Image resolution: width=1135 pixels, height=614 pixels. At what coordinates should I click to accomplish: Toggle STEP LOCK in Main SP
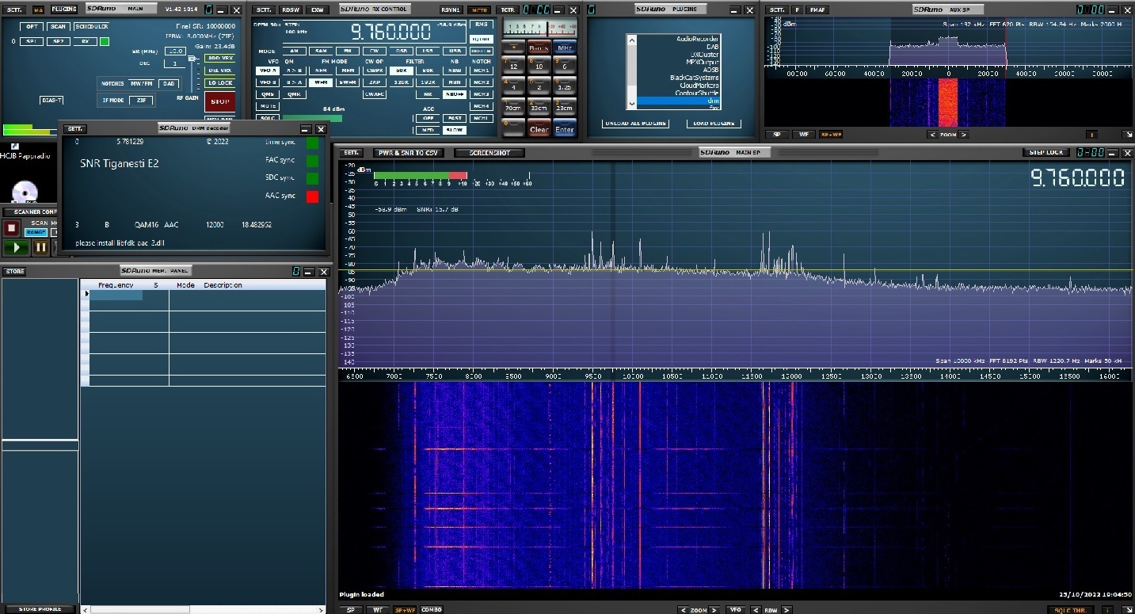(x=1046, y=152)
